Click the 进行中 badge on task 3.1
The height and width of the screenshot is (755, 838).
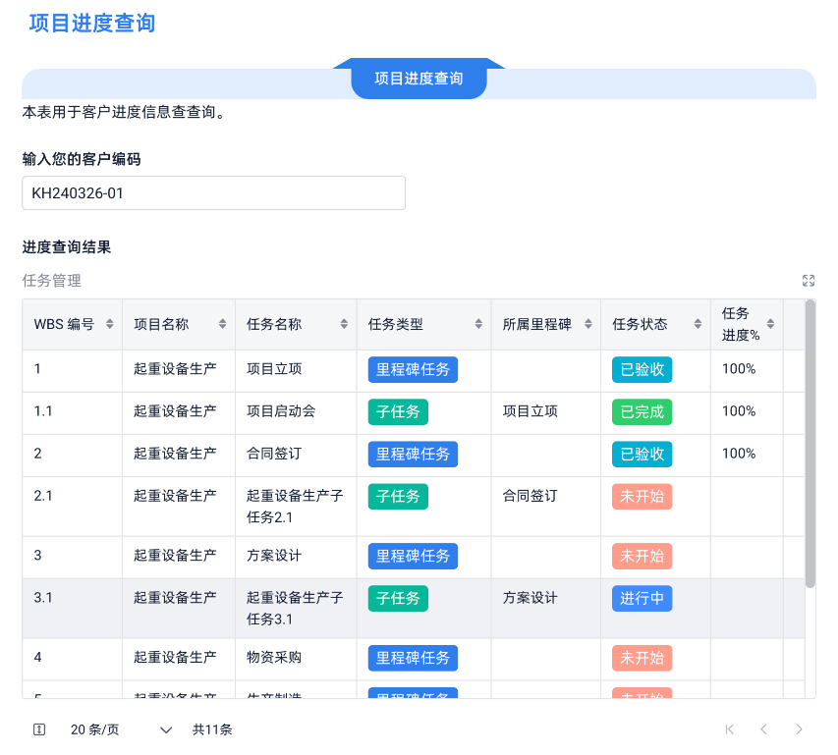(x=642, y=598)
